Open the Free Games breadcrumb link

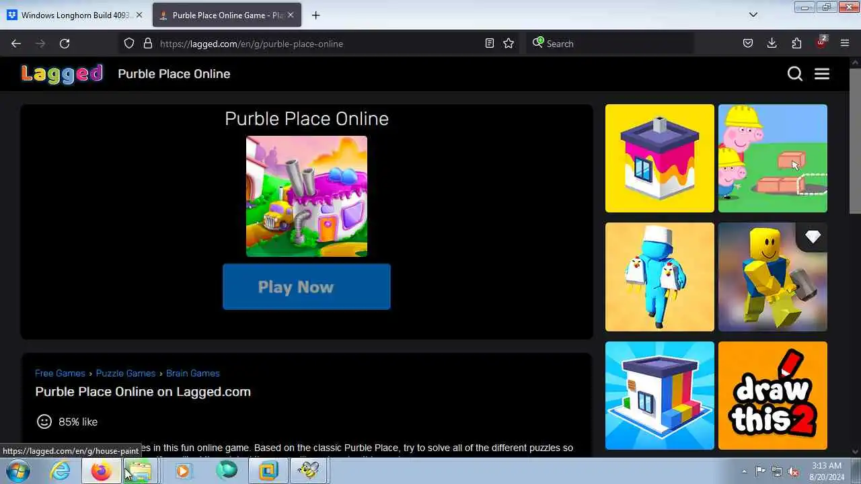[x=60, y=373]
